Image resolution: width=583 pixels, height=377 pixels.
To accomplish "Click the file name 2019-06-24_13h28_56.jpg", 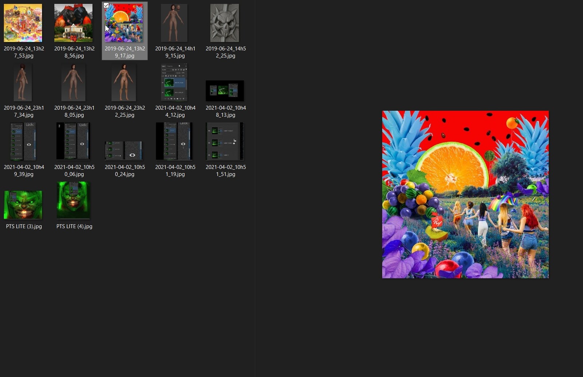I will (x=74, y=52).
